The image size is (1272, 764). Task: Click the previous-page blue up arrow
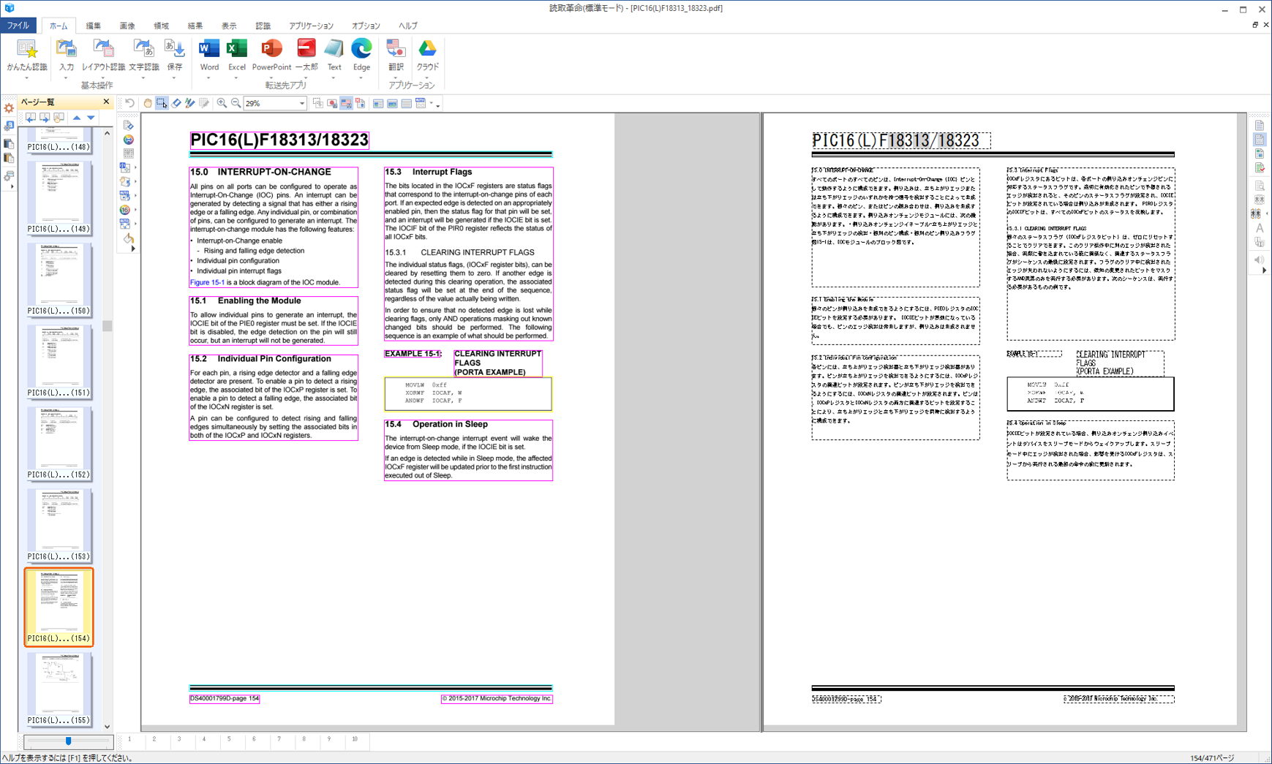(x=77, y=117)
